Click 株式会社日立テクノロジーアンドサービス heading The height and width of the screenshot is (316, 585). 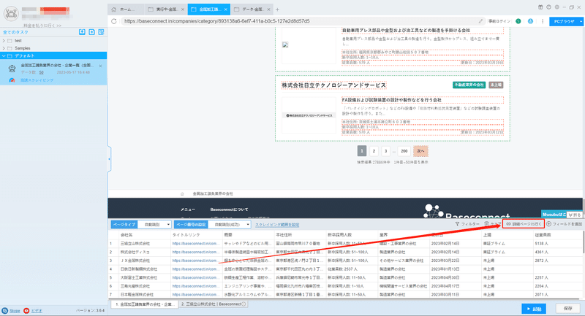coord(333,85)
